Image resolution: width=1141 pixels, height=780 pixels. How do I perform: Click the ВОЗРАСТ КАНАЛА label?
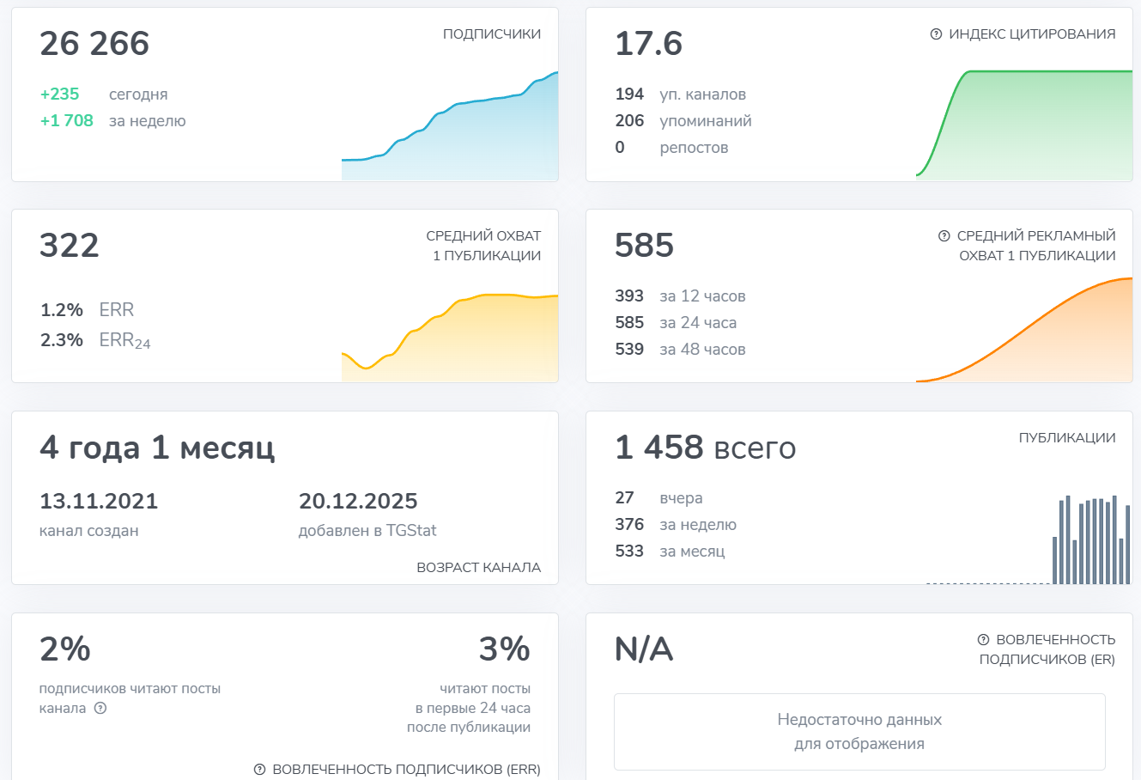[x=479, y=568]
